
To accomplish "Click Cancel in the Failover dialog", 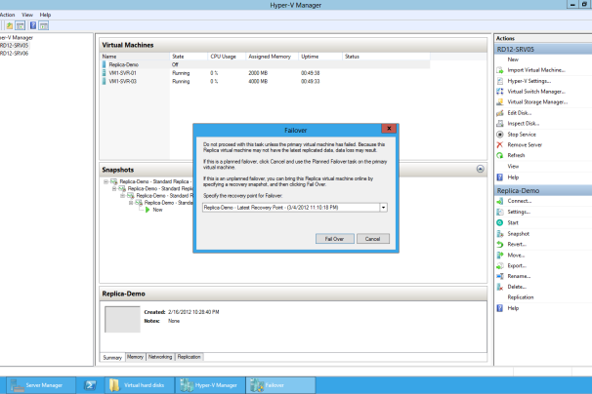I will (372, 239).
